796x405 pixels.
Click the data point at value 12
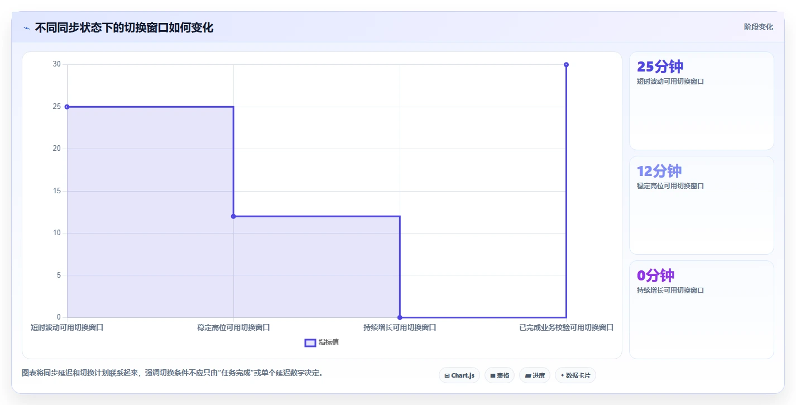point(233,216)
